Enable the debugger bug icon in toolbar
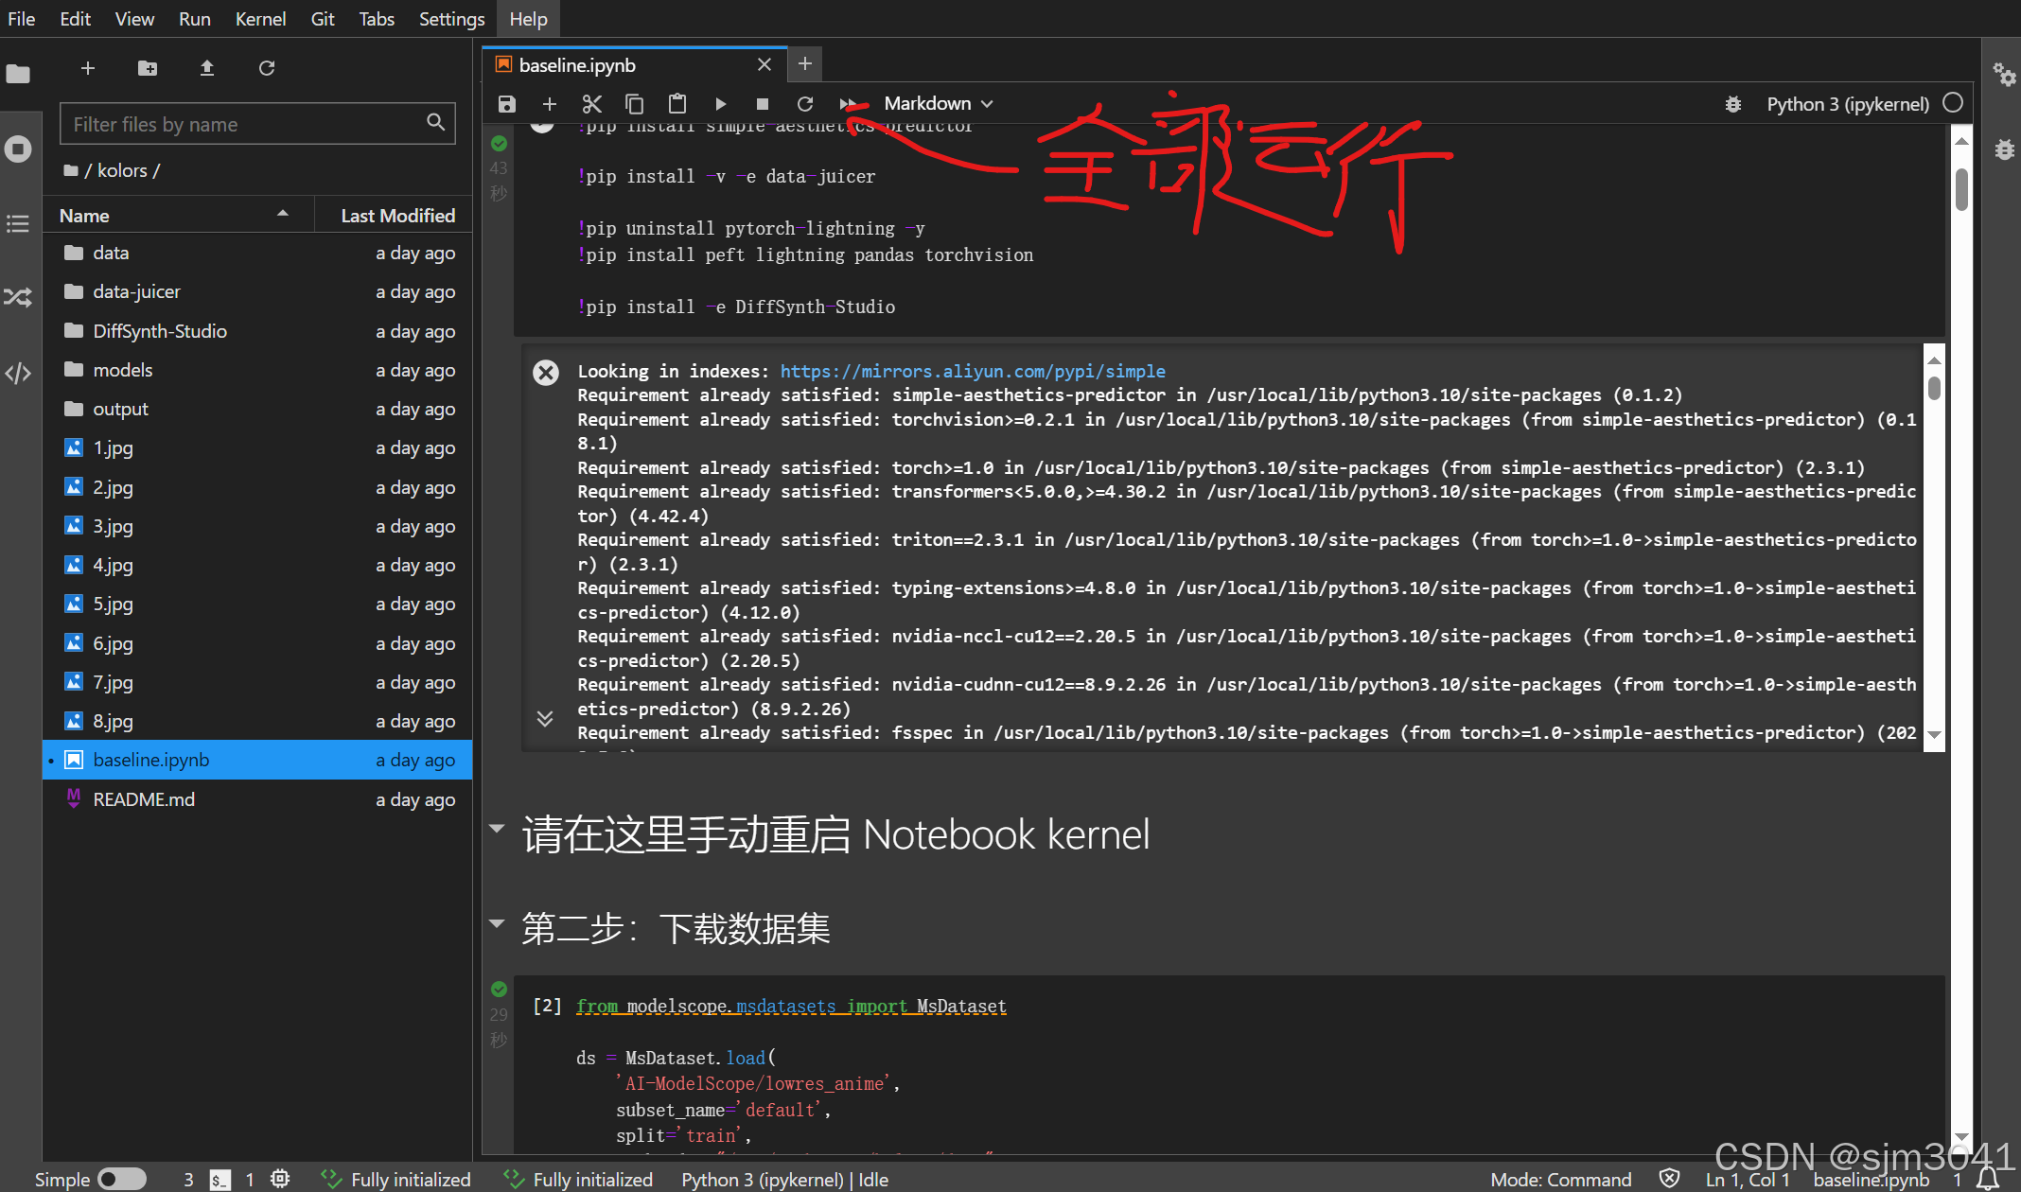The image size is (2021, 1192). (1733, 104)
